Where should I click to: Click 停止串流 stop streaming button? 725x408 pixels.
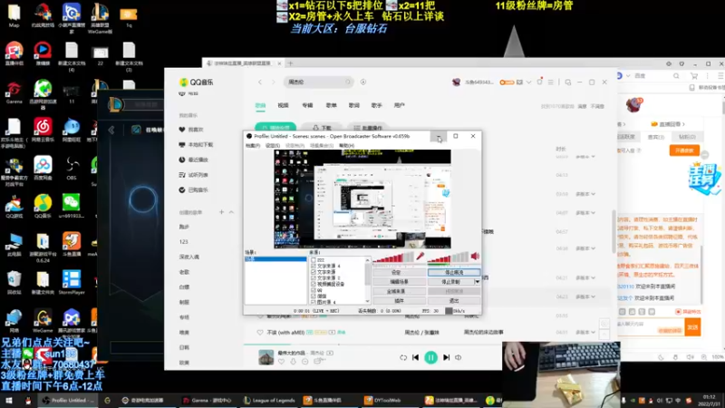[454, 273]
